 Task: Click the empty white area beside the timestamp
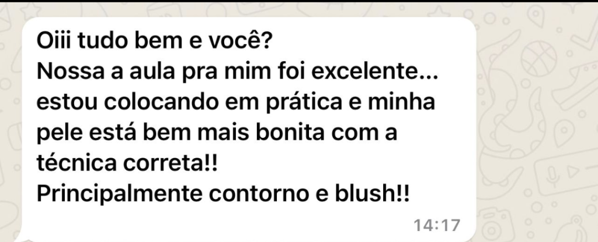[229, 225]
